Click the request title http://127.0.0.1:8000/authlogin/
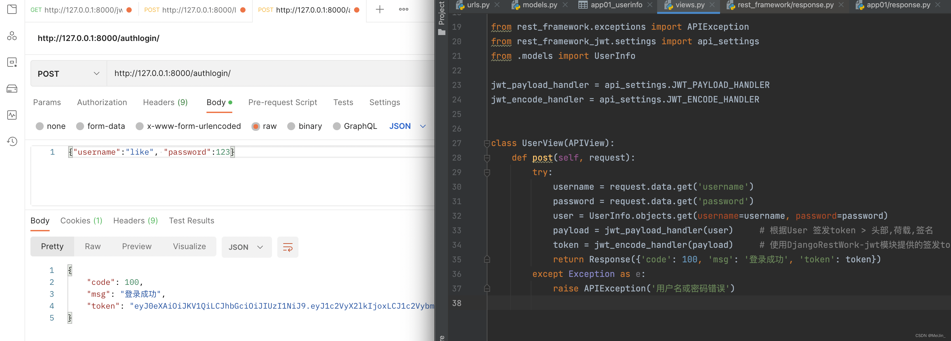 click(x=99, y=38)
